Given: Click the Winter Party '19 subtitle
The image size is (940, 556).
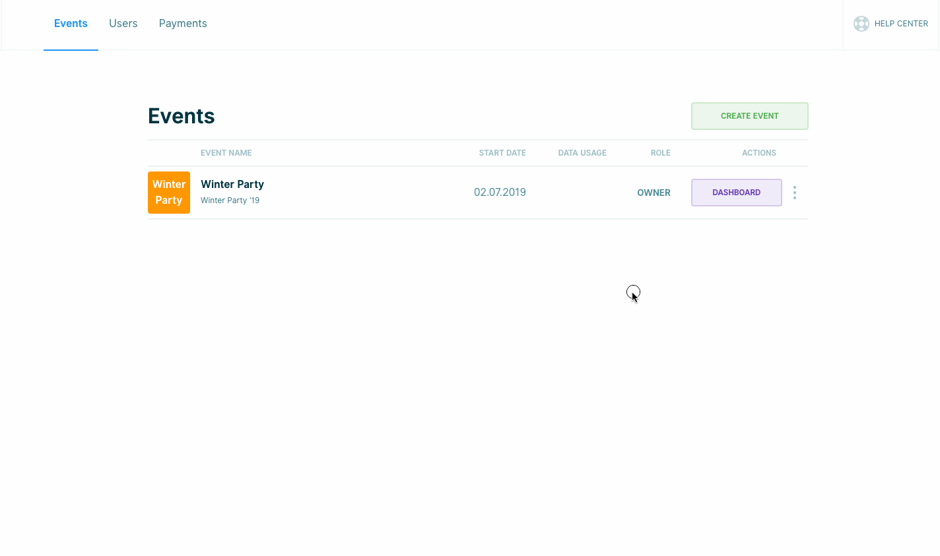Looking at the screenshot, I should [x=230, y=201].
